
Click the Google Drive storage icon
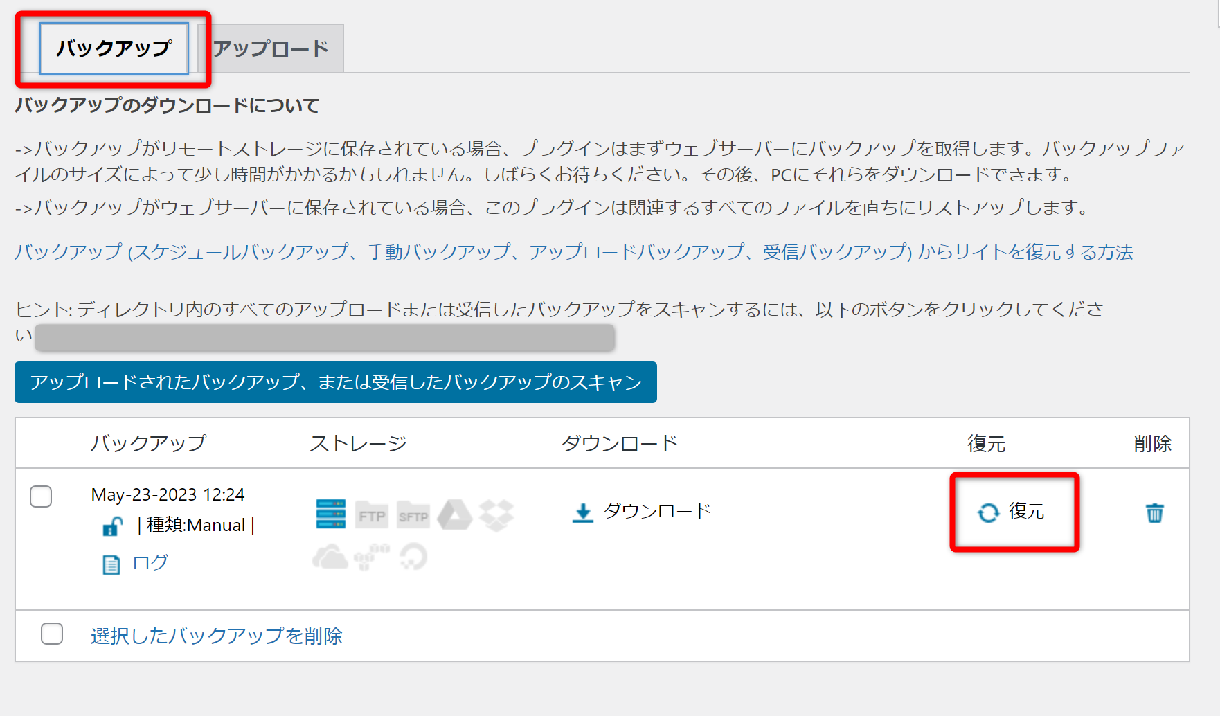point(454,515)
